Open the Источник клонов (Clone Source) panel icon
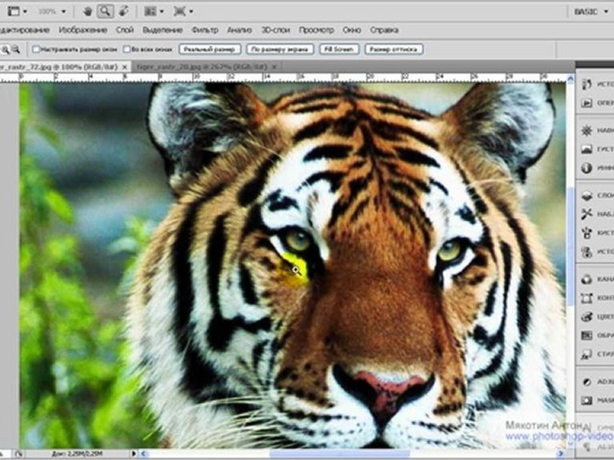This screenshot has height=460, width=614. coord(586,252)
